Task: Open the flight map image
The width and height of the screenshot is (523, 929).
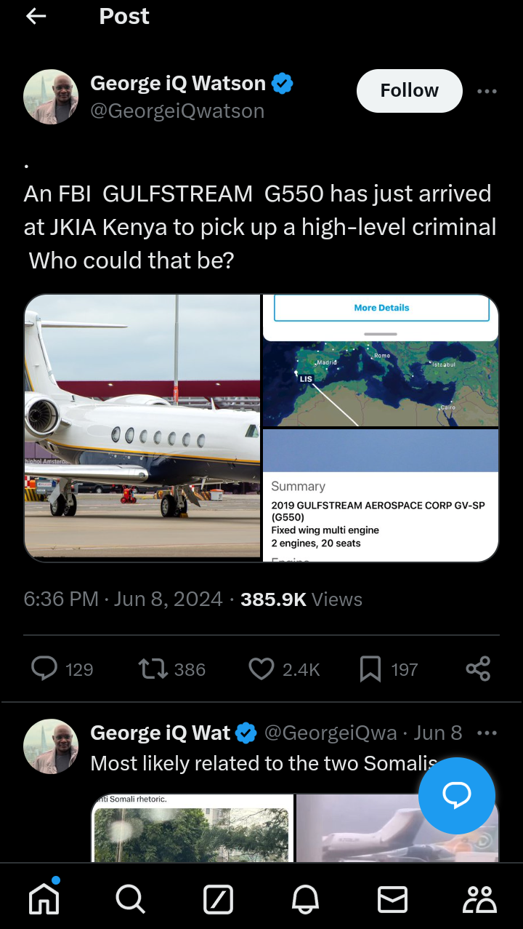Action: (x=381, y=383)
